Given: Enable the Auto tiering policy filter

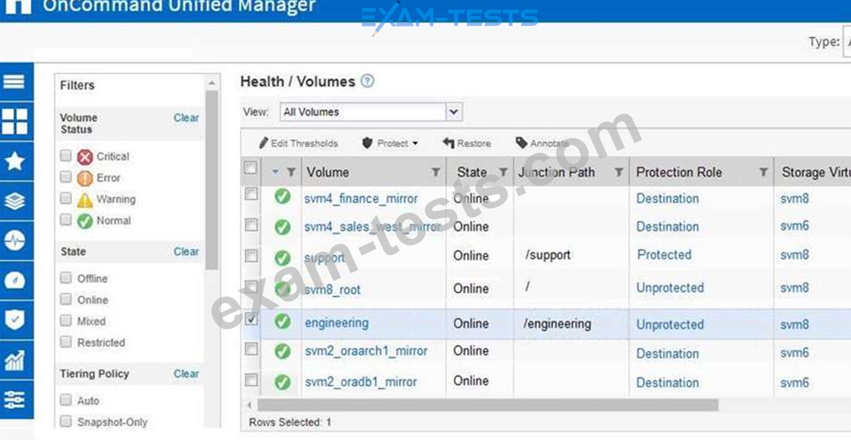Looking at the screenshot, I should [66, 400].
